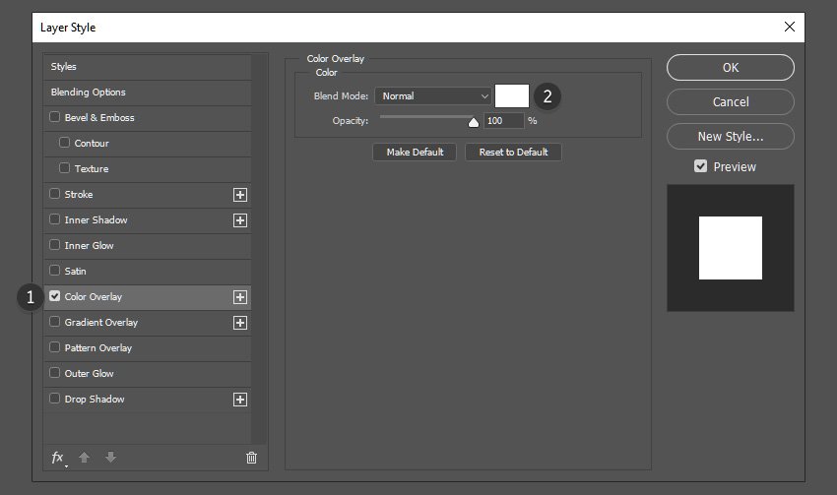Open the Blend Mode dropdown
The width and height of the screenshot is (837, 495).
[432, 96]
